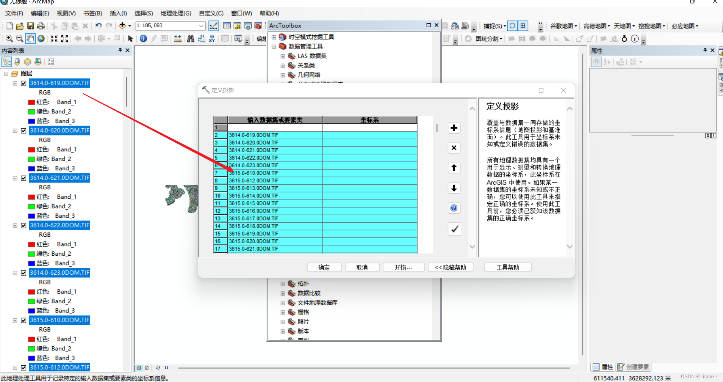Toggle the 3615.0-612.0DOM.TIF layer checkbox

(23, 368)
